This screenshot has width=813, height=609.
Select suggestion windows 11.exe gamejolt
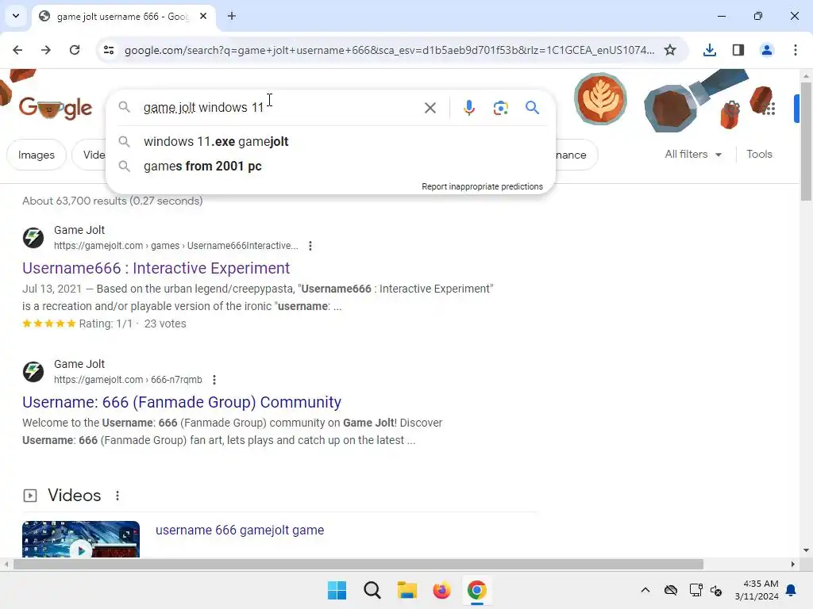[330, 141]
